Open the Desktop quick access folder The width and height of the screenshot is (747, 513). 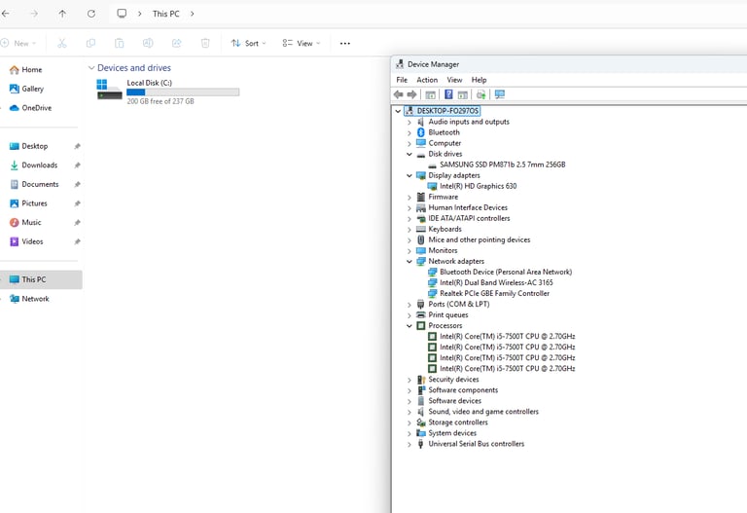pos(34,146)
